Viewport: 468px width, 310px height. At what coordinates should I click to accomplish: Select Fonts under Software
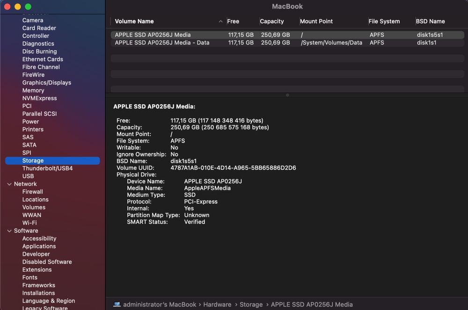click(x=30, y=277)
